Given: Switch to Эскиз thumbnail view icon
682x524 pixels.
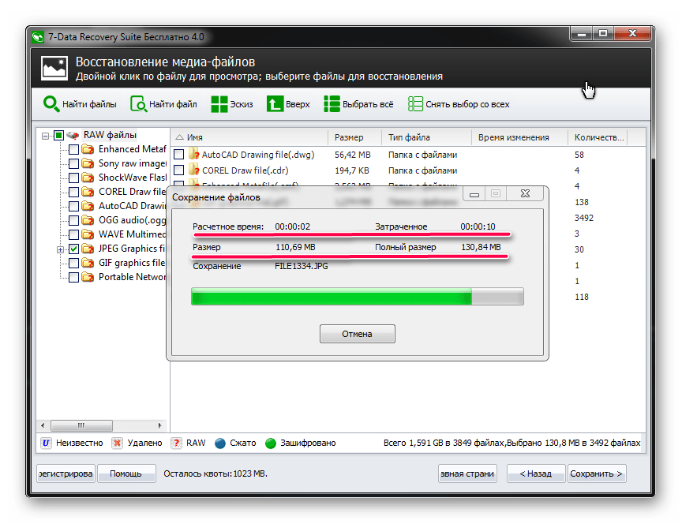Looking at the screenshot, I should (219, 104).
